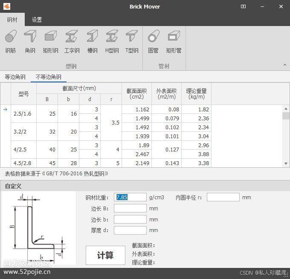290x279 pixels.
Task: Click the row indicator arrow for the first row
Action: click(x=6, y=110)
